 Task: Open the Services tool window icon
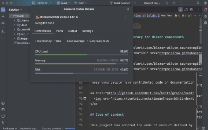(3, 103)
